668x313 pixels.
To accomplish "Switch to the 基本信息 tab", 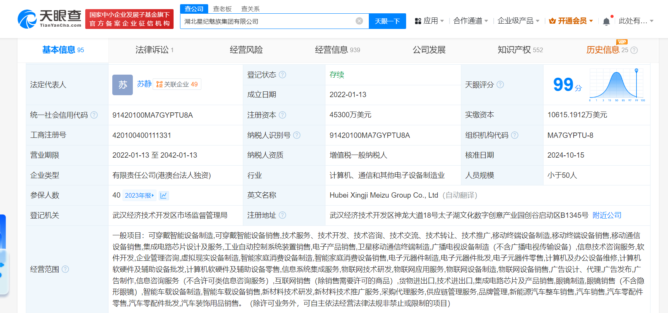I will pos(63,50).
